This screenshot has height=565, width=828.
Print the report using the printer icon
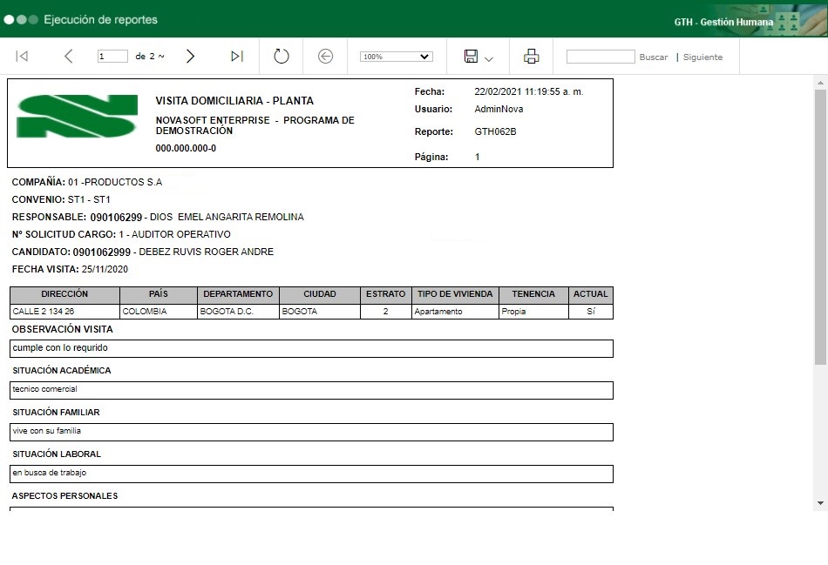531,57
